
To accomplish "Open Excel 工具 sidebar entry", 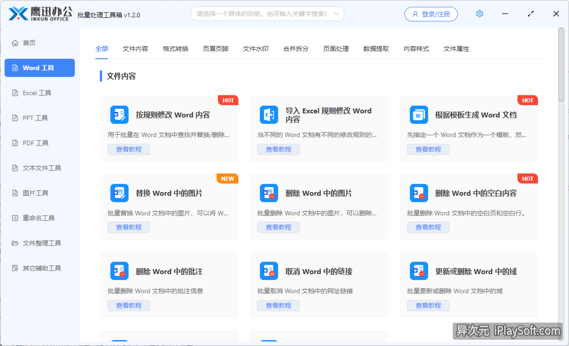I will point(39,93).
